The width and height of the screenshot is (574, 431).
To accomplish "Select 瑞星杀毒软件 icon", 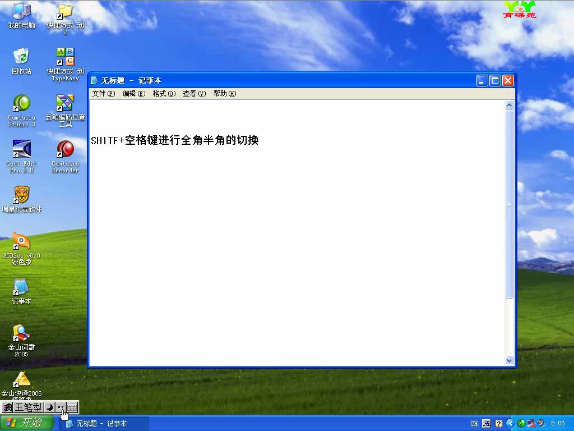I will point(22,199).
